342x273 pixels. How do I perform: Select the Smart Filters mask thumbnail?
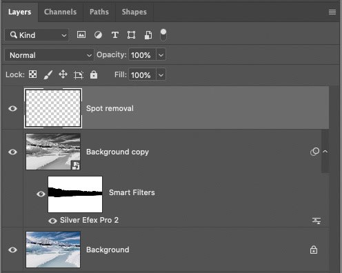(x=75, y=194)
